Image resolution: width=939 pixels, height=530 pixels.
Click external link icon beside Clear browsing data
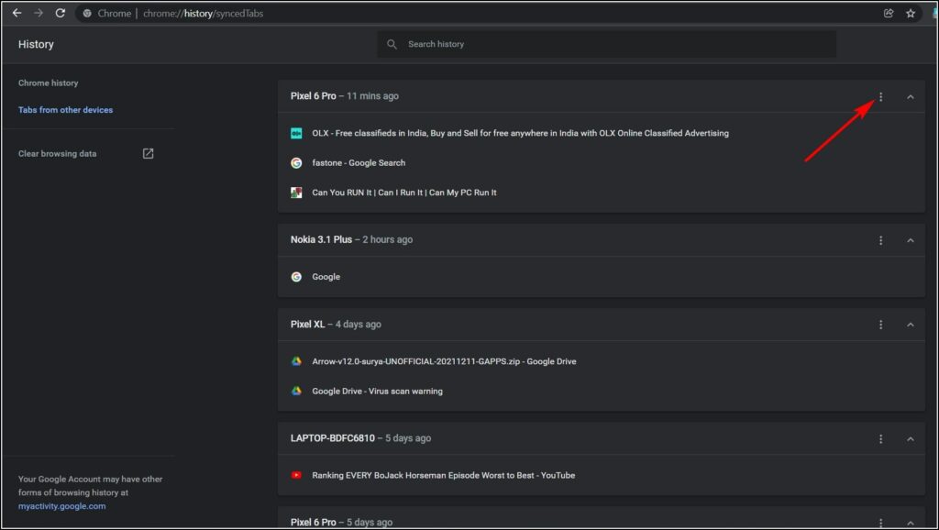(148, 154)
